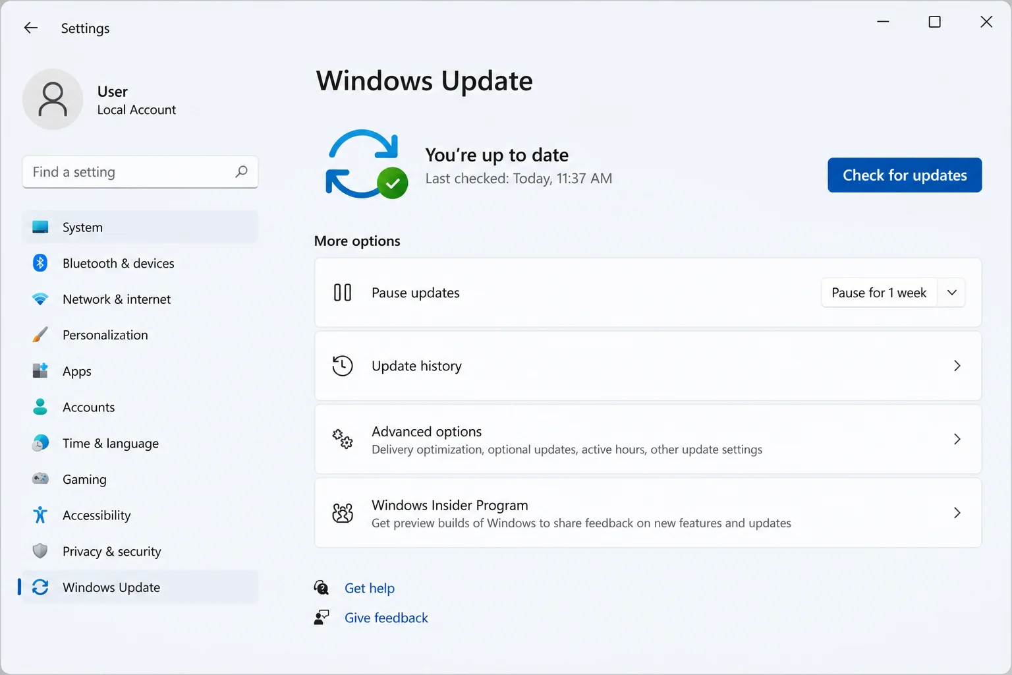Click the back arrow in Settings
The width and height of the screenshot is (1012, 675).
30,28
